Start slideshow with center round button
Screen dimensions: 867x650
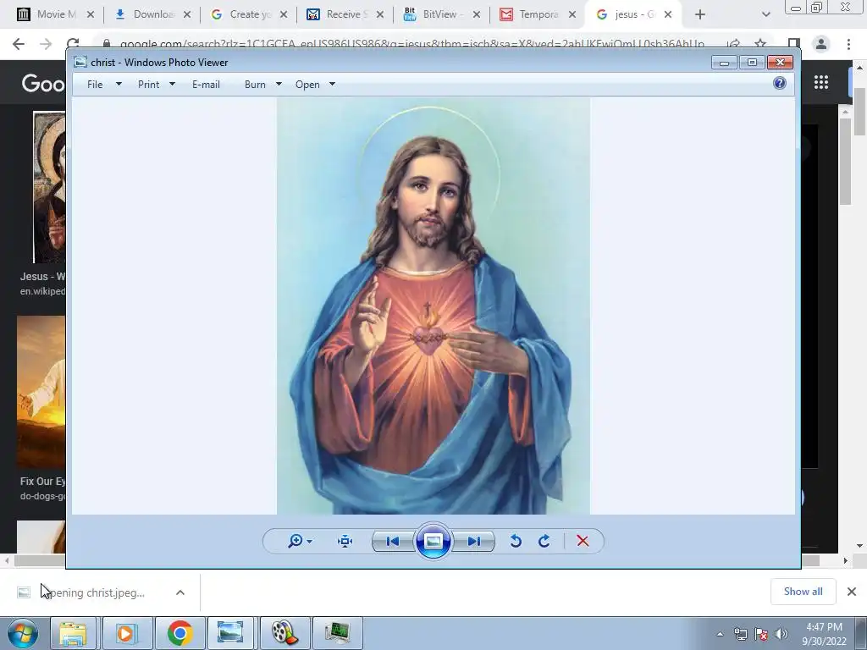click(433, 541)
